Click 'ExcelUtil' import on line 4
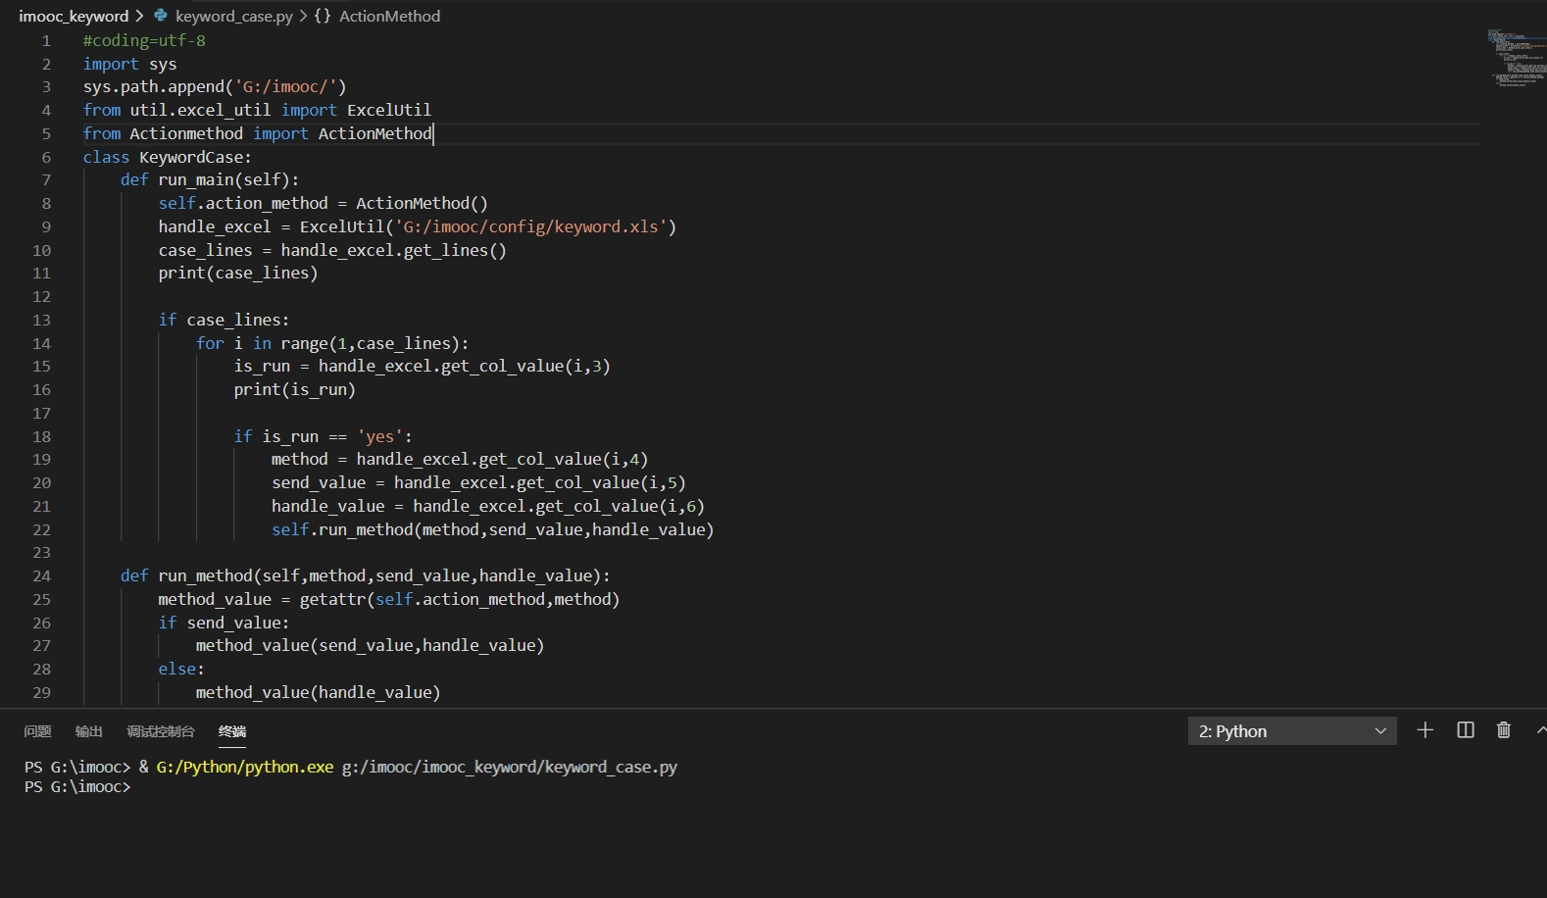The image size is (1547, 898). point(389,110)
